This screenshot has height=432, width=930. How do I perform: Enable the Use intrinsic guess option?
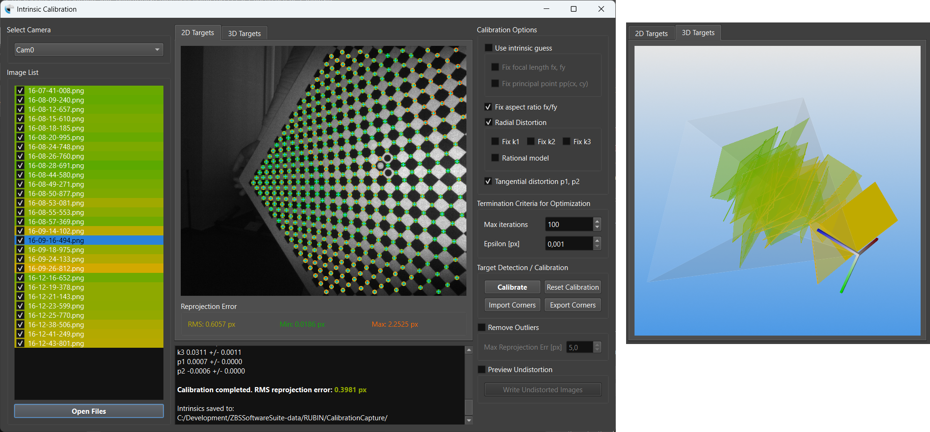tap(488, 47)
